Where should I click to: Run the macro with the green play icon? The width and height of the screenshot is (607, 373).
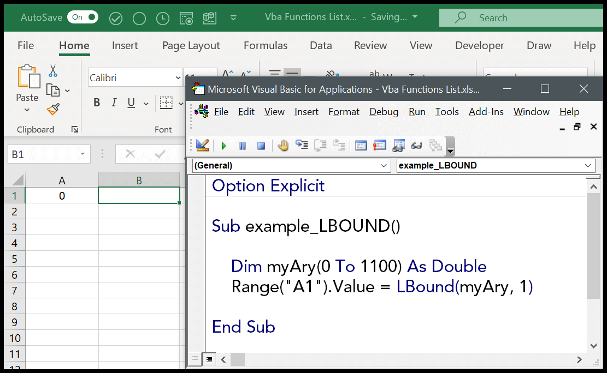click(x=224, y=146)
